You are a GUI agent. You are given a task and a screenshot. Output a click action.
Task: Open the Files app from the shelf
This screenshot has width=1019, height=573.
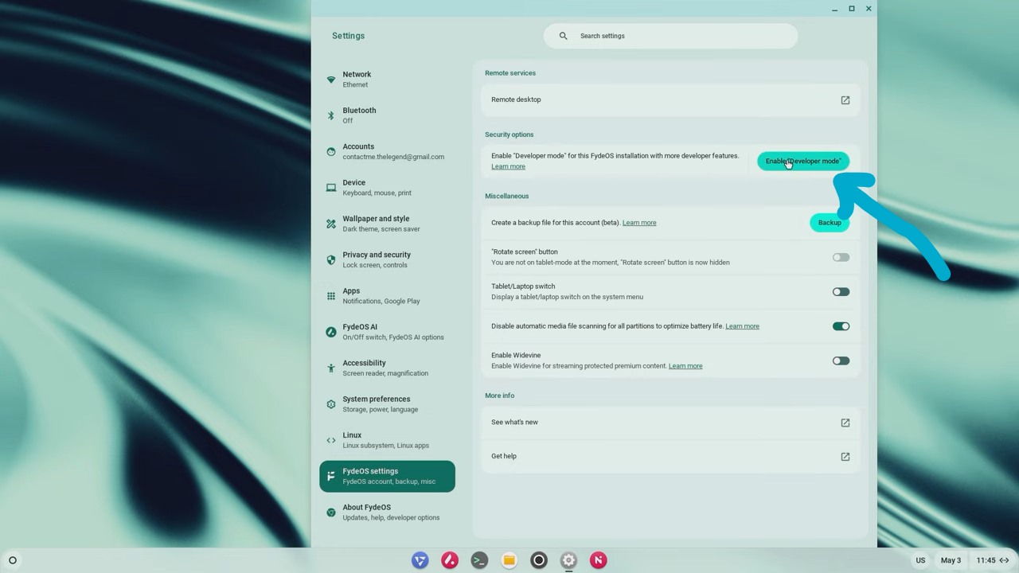(509, 560)
